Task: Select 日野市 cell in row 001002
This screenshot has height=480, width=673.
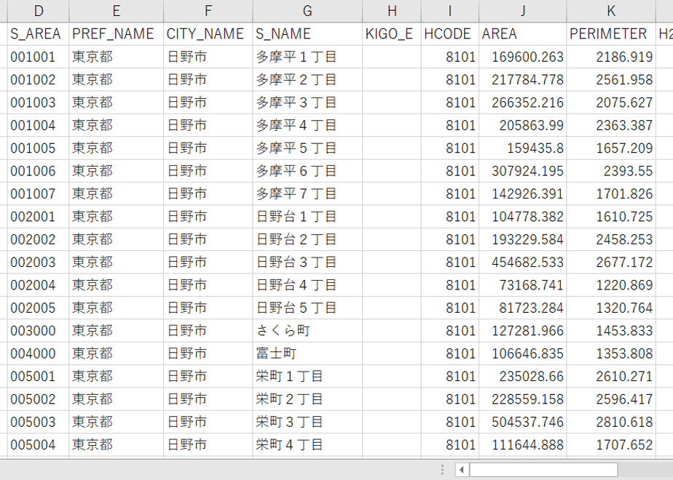Action: 208,80
